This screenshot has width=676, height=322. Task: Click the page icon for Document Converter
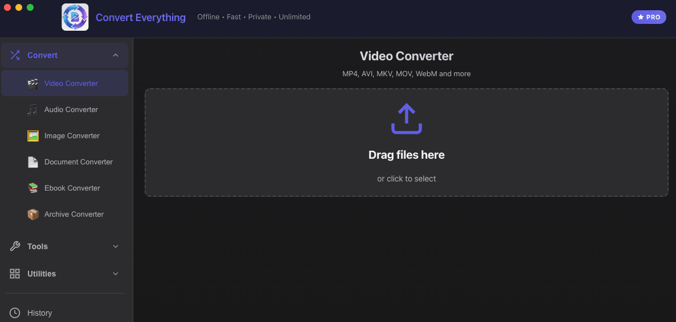tap(33, 162)
